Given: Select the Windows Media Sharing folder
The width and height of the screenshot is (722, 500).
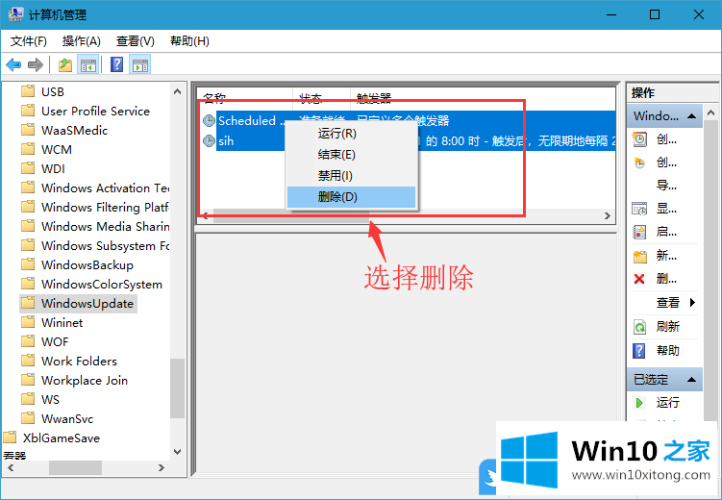Looking at the screenshot, I should [105, 227].
